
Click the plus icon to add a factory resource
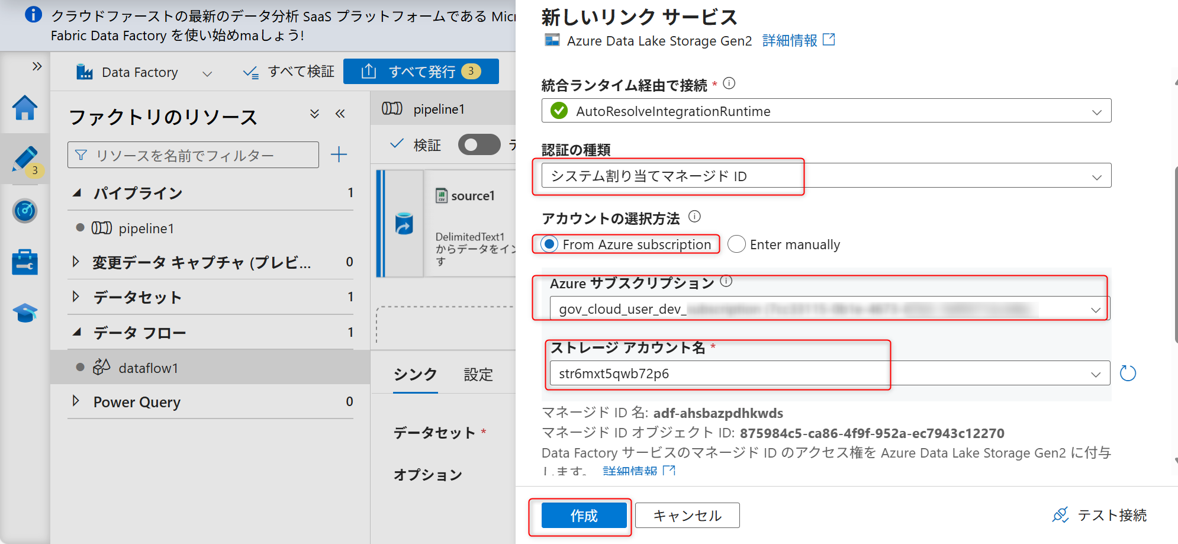point(339,154)
